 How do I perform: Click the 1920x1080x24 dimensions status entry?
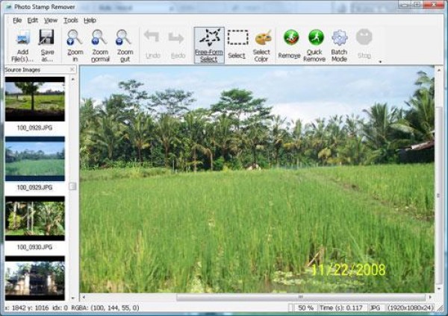tap(411, 308)
